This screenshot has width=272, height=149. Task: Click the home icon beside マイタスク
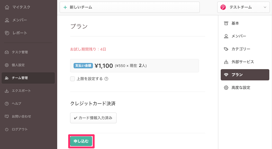click(7, 7)
